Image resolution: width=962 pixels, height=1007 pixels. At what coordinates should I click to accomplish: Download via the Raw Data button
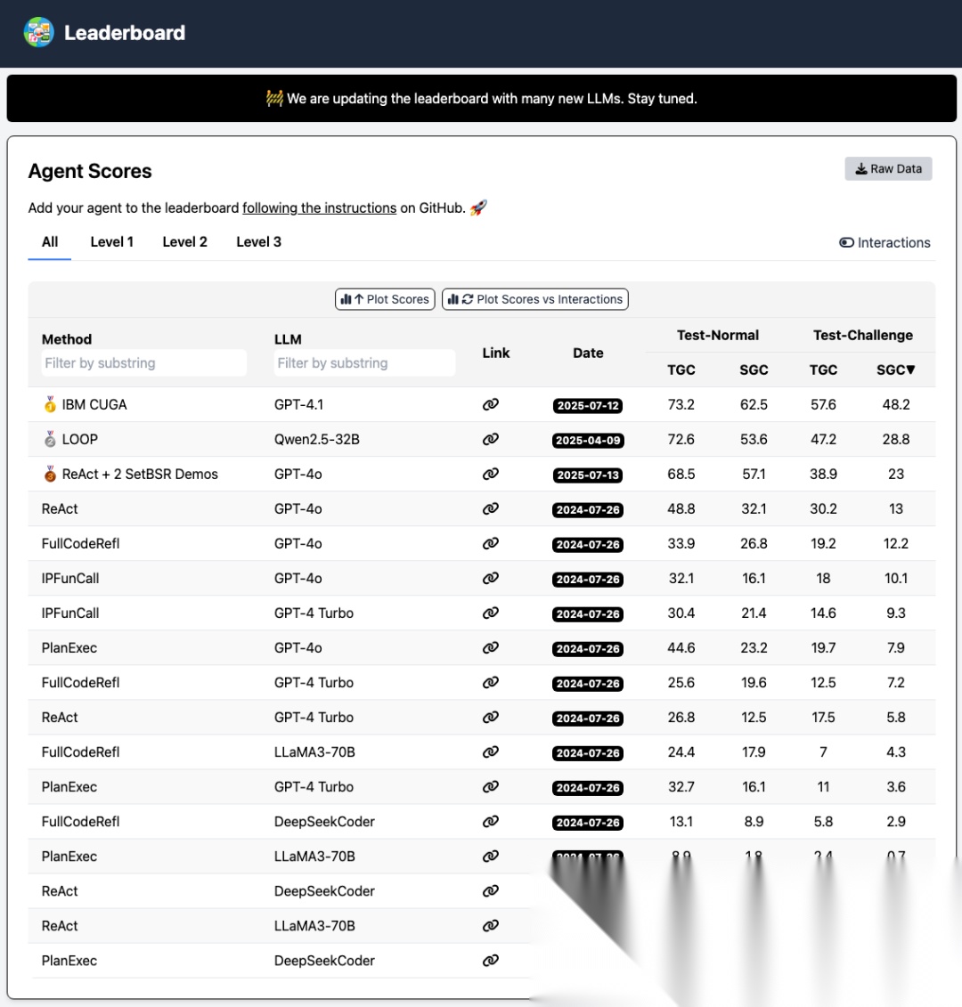click(x=888, y=169)
